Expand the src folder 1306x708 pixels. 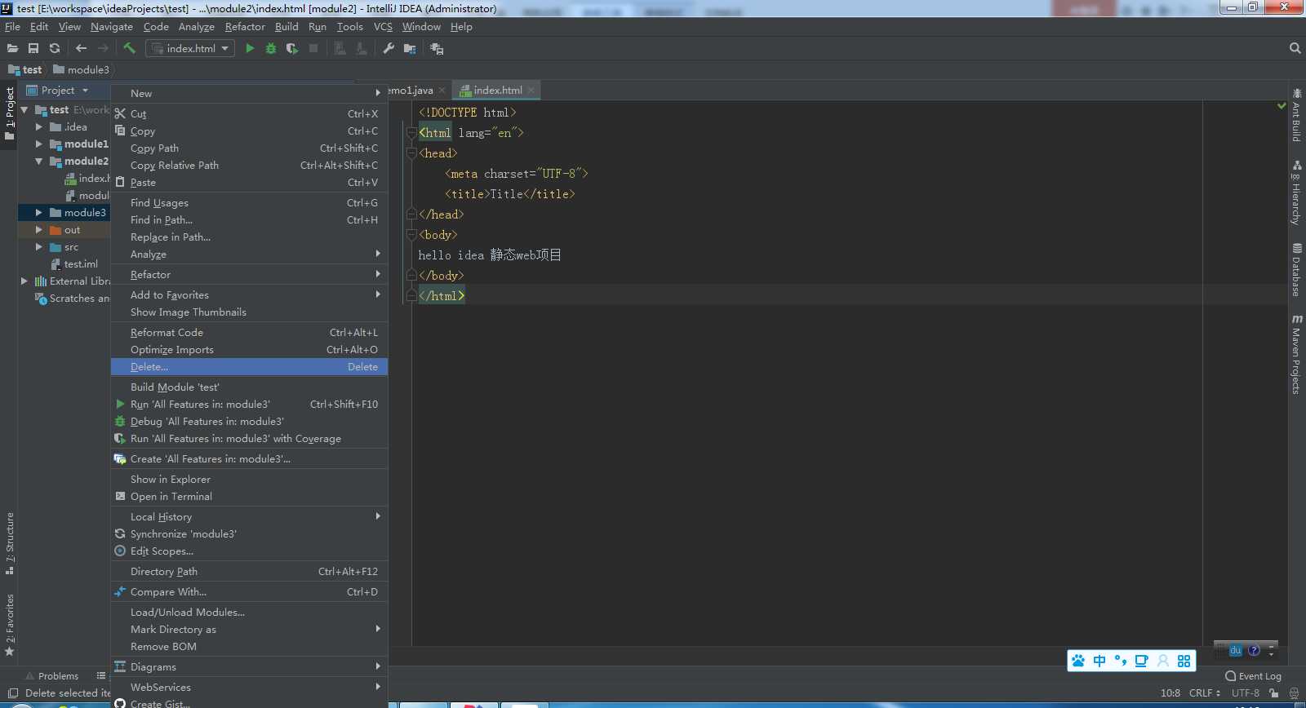38,247
